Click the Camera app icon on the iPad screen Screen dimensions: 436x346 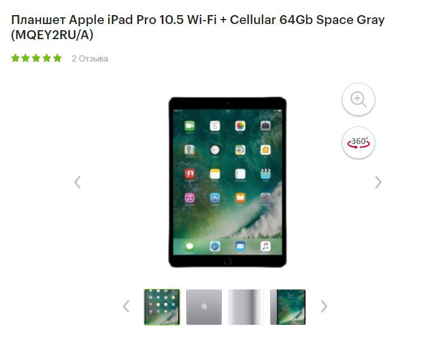coord(265,126)
